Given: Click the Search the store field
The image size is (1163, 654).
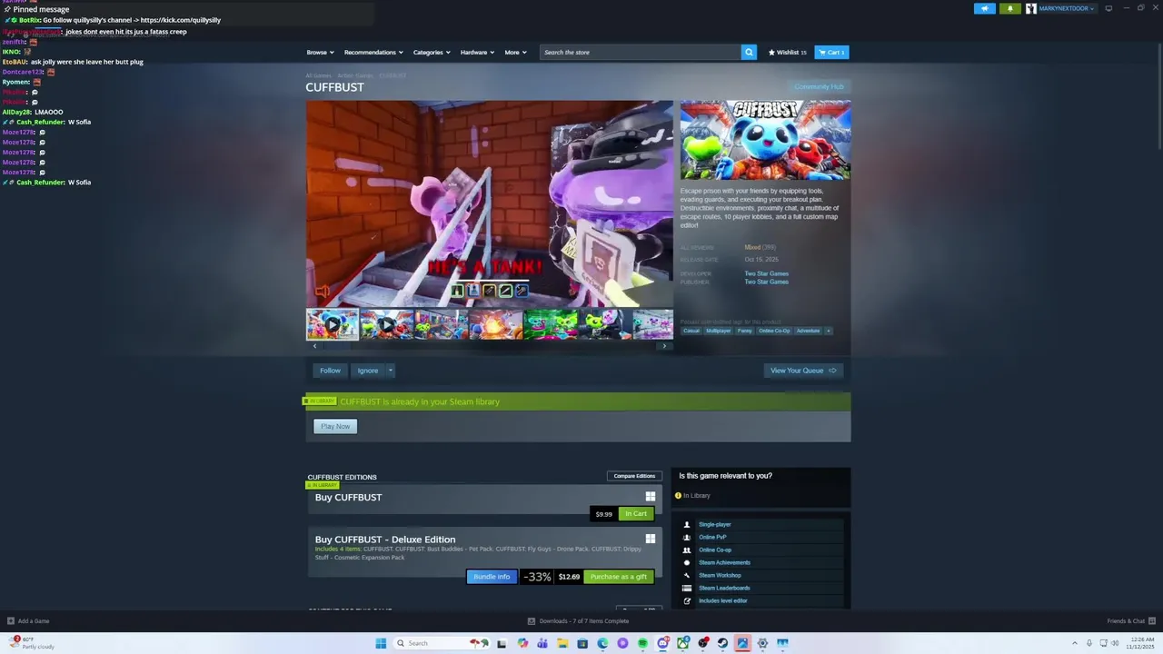Looking at the screenshot, I should pyautogui.click(x=640, y=52).
